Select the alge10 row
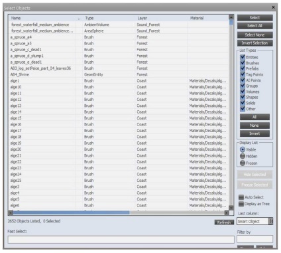Image resolution: width=281 pixels, height=253 pixels. coord(119,87)
